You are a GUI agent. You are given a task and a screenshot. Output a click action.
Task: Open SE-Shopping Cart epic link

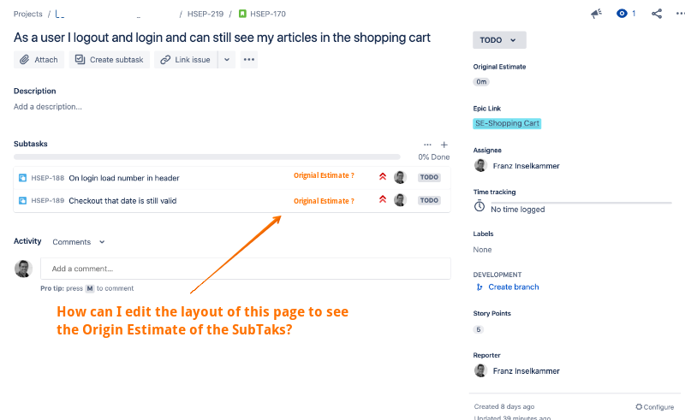(507, 123)
